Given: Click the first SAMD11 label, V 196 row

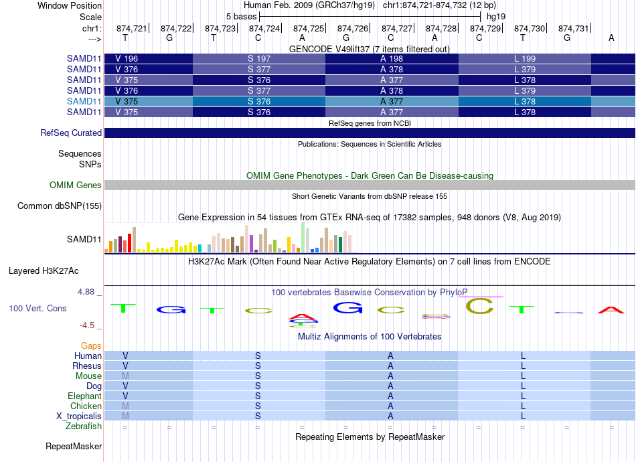Looking at the screenshot, I should coord(84,58).
